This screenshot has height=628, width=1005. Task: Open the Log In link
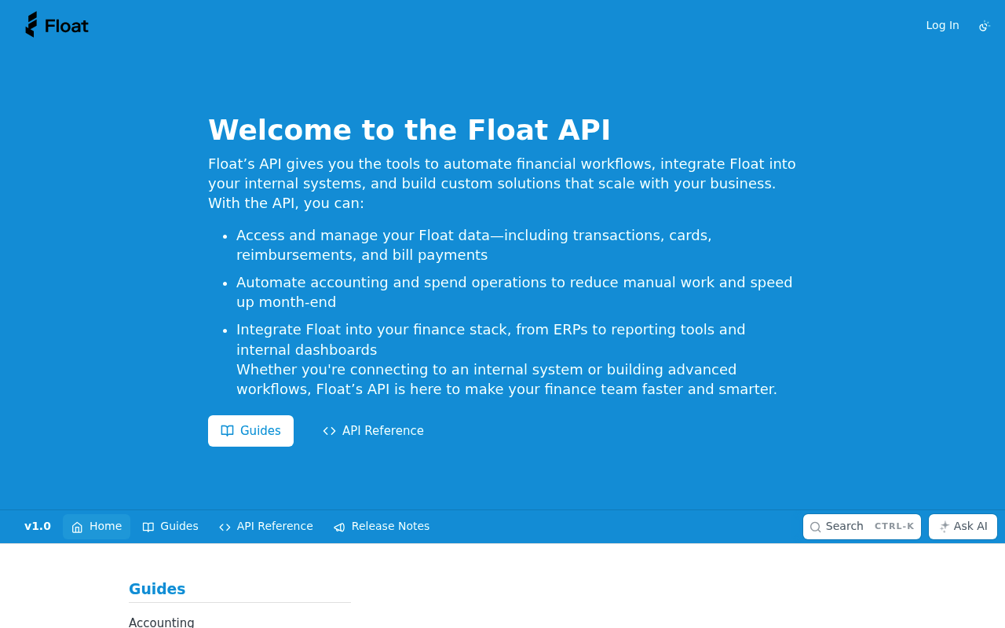tap(942, 25)
